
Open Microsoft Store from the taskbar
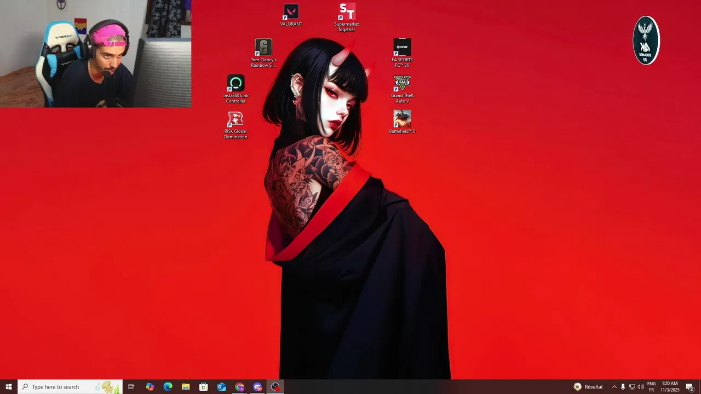pyautogui.click(x=204, y=387)
